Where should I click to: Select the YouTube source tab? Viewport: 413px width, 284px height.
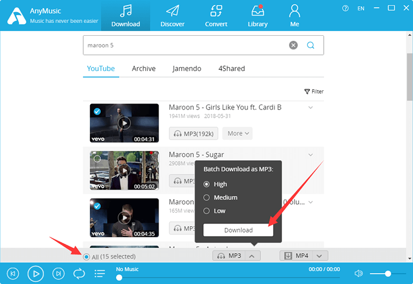coord(101,69)
